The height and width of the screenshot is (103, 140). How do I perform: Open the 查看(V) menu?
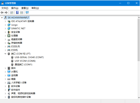pos(25,8)
